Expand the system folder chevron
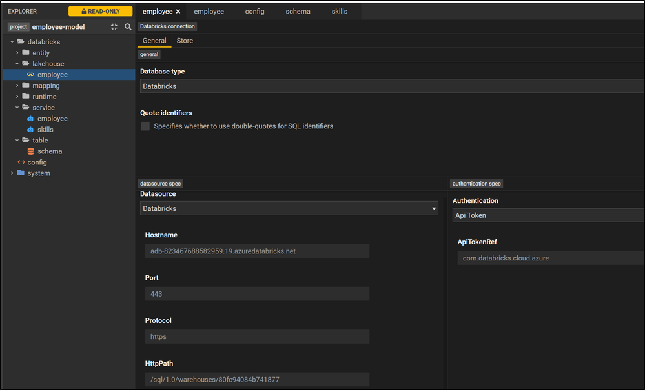 [12, 173]
